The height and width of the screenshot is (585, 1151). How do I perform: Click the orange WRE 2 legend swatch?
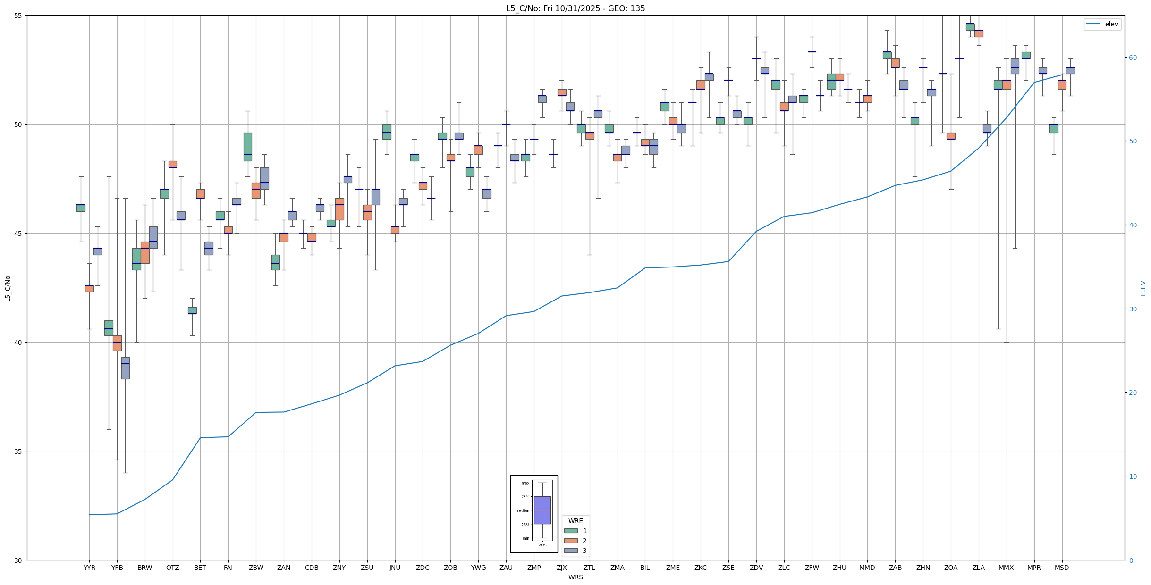click(570, 541)
